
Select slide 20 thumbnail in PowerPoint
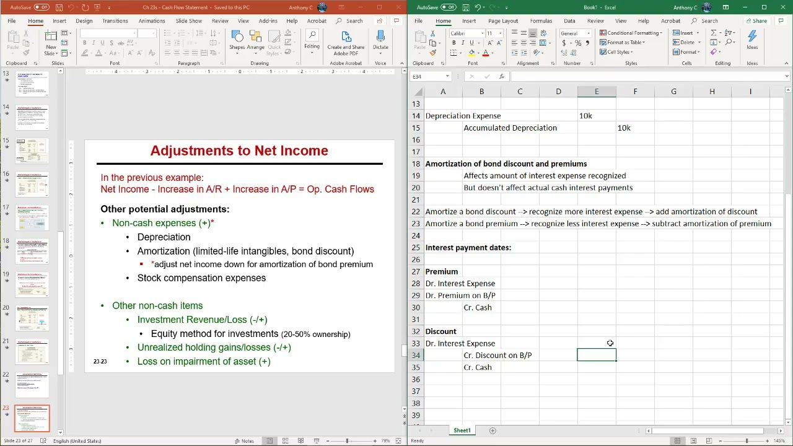point(32,317)
